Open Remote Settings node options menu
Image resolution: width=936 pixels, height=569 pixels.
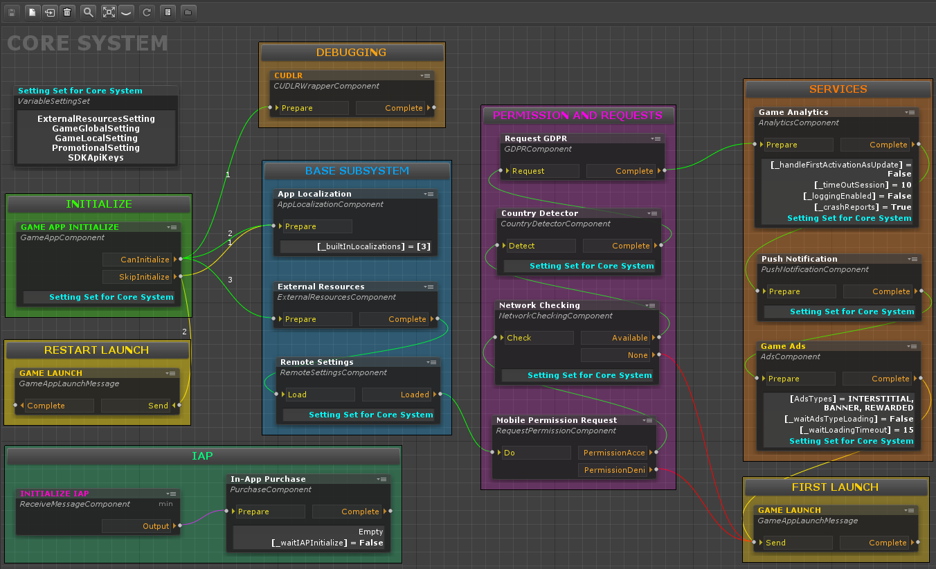tap(431, 362)
